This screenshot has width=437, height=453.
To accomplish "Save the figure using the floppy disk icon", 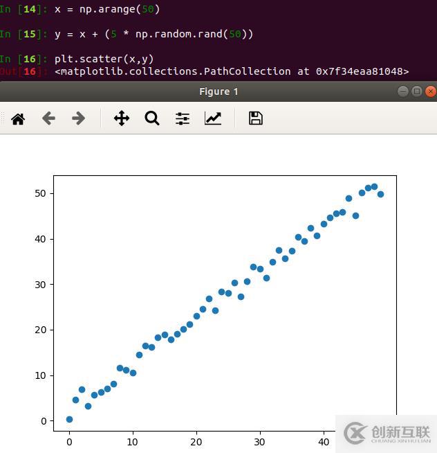I will pos(256,118).
